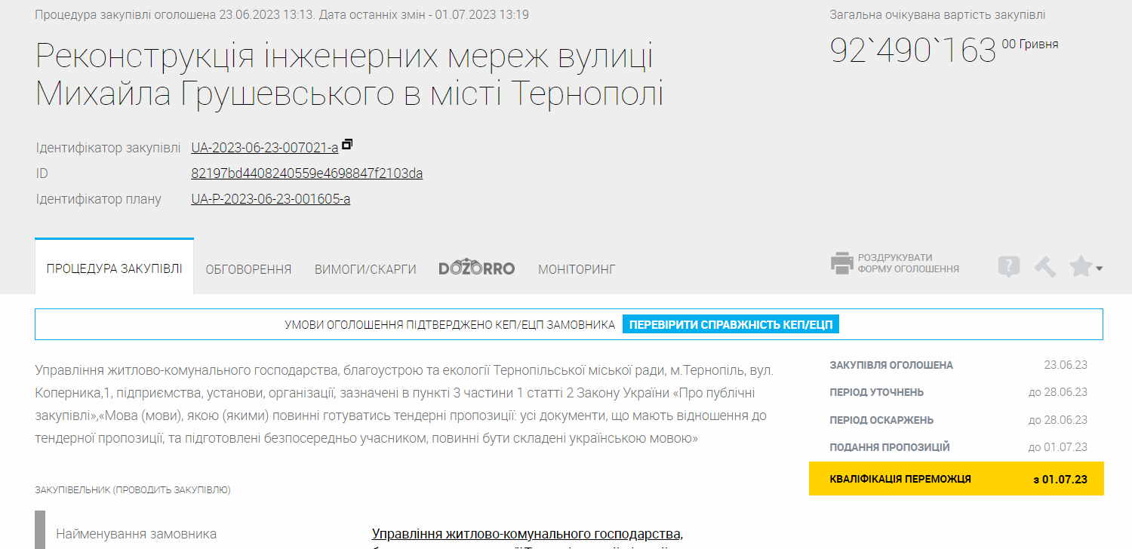Screen dimensions: 1132x549
Task: Click the Управління житлово-комунального господарства customer link
Action: point(527,534)
